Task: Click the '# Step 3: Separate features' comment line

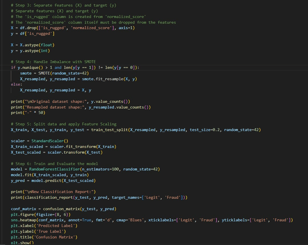Action: pos(63,5)
